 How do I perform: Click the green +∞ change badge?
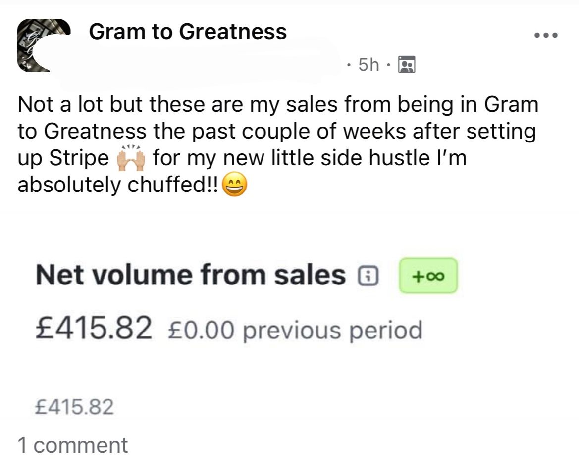point(428,276)
